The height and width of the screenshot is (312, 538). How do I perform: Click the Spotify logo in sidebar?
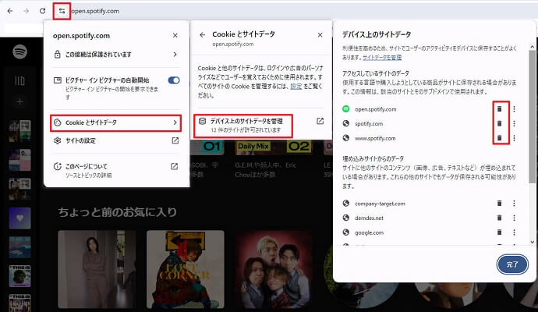pyautogui.click(x=20, y=51)
